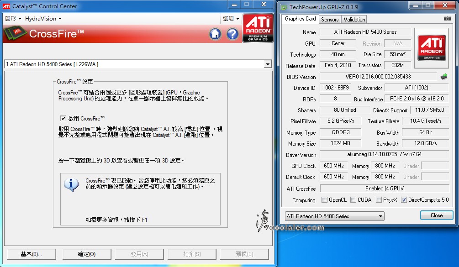Image resolution: width=459 pixels, height=267 pixels.
Task: Click the Subvendor value ATI (1002)
Action: (417, 88)
